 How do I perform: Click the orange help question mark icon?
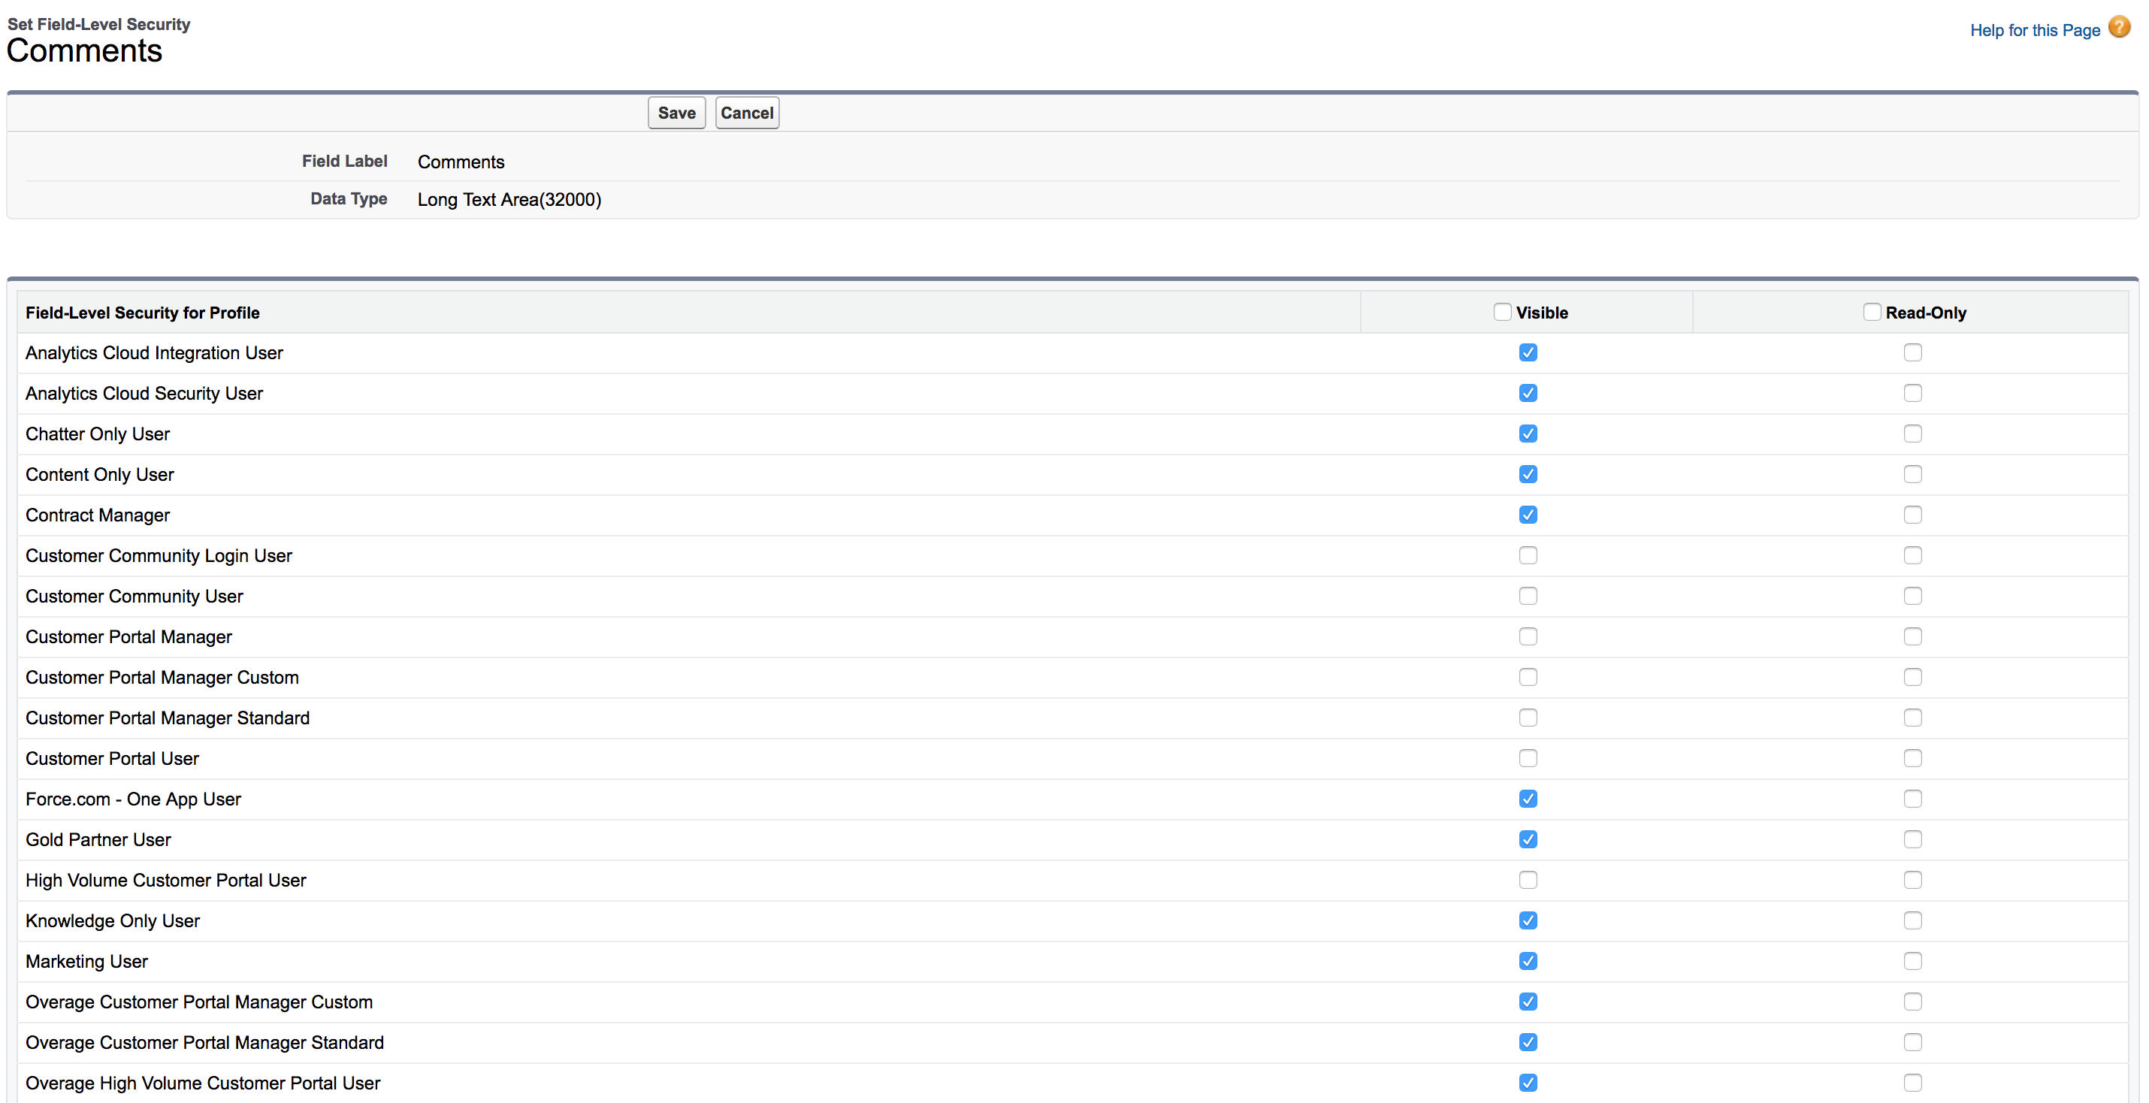pos(2119,28)
